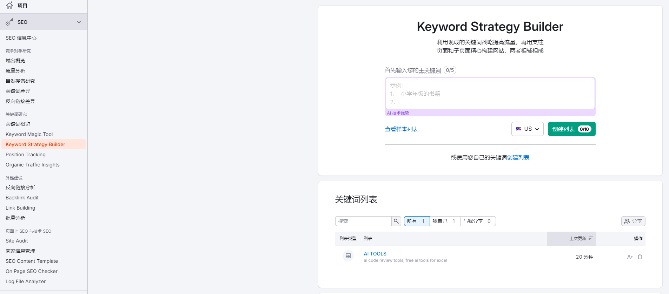Click the 列表类型 column header

348,239
